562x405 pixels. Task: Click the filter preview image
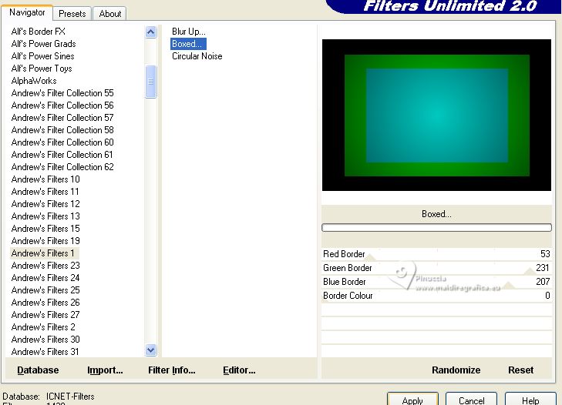pos(436,115)
